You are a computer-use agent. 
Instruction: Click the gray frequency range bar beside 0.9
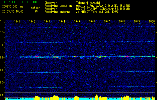tap(5, 58)
